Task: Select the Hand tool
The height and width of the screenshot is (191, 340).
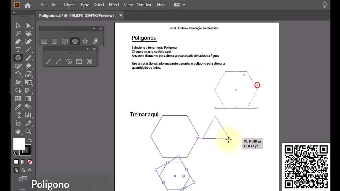Action: (18, 131)
